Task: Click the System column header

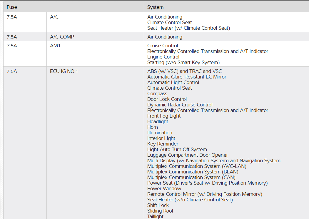Action: click(x=155, y=7)
